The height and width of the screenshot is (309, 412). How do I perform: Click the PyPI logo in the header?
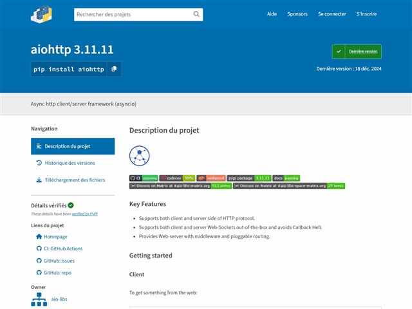tap(41, 14)
